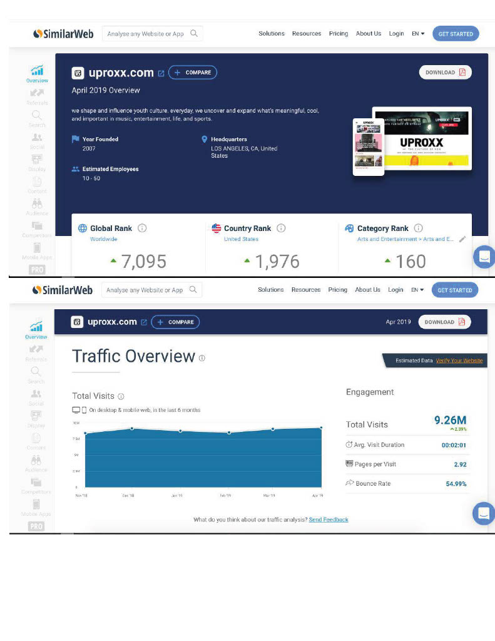The width and height of the screenshot is (495, 641).
Task: Open About Us in lower screenshot navbar
Action: pyautogui.click(x=367, y=289)
